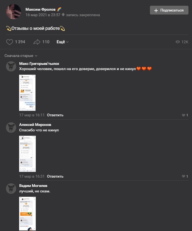Reply to the 17 мар 16:31 comment

point(55,176)
